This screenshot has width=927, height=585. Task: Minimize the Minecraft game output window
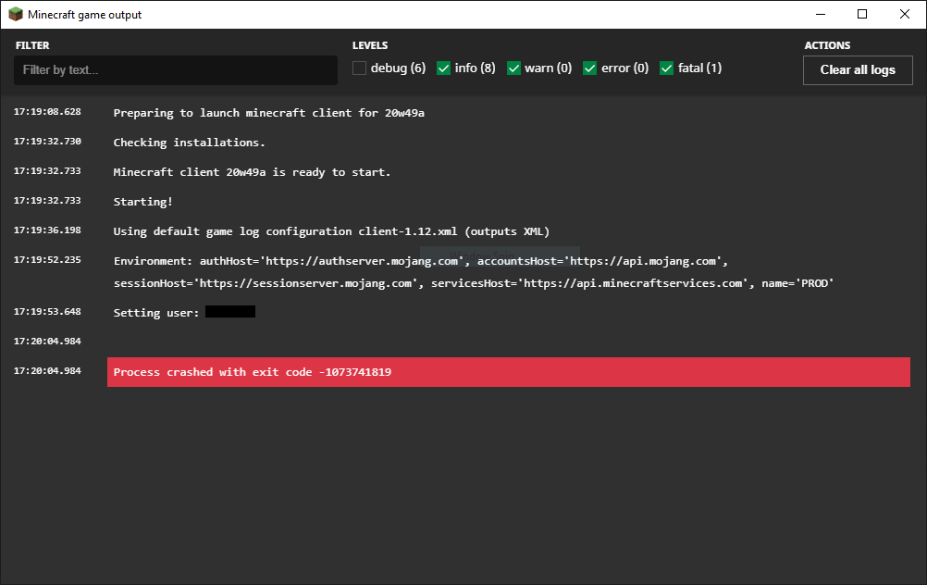pos(820,14)
